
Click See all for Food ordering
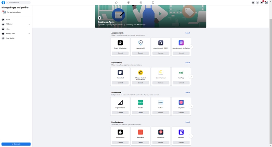pyautogui.click(x=188, y=122)
